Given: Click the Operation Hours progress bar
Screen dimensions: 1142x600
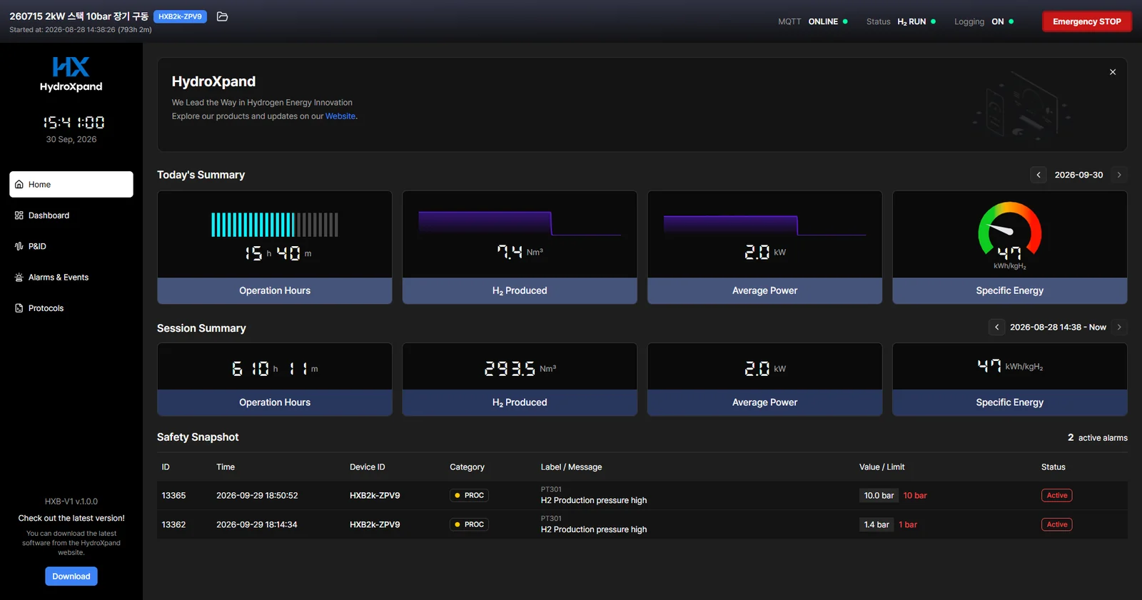Looking at the screenshot, I should [x=275, y=225].
